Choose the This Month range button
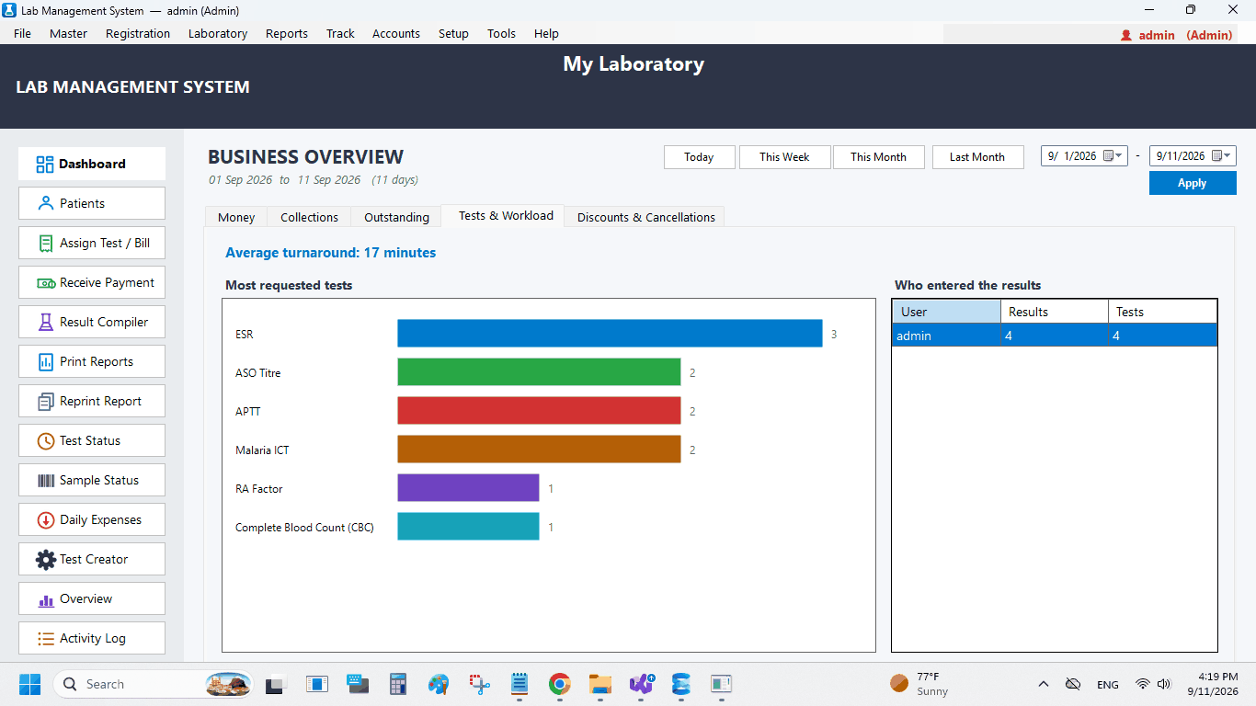Viewport: 1256px width, 706px height. tap(878, 157)
